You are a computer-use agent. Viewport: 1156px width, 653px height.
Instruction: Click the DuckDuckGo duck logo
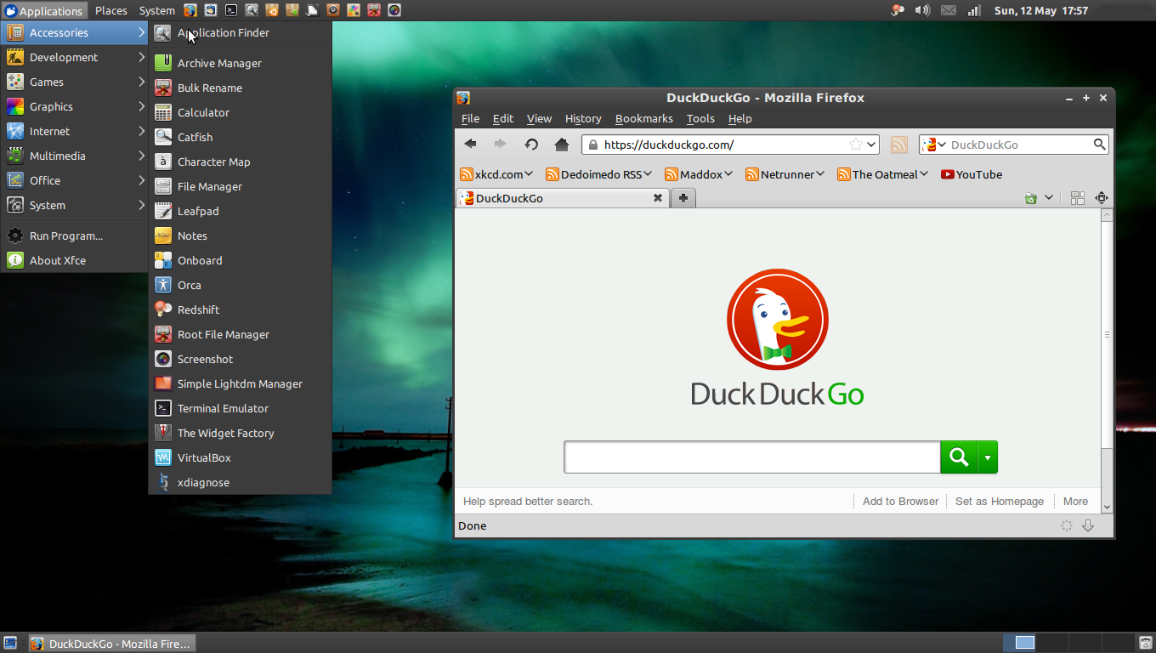coord(778,320)
